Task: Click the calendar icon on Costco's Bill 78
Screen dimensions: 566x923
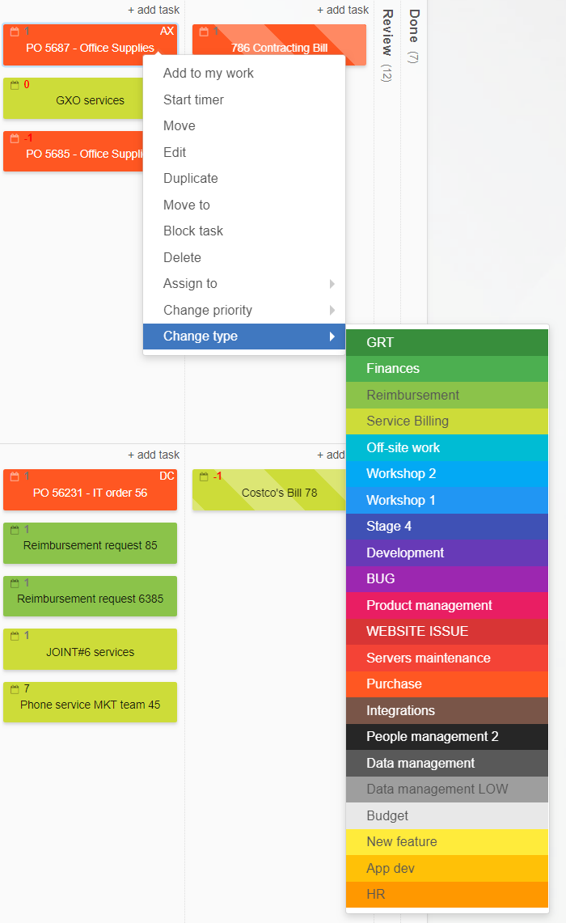Action: [x=202, y=476]
